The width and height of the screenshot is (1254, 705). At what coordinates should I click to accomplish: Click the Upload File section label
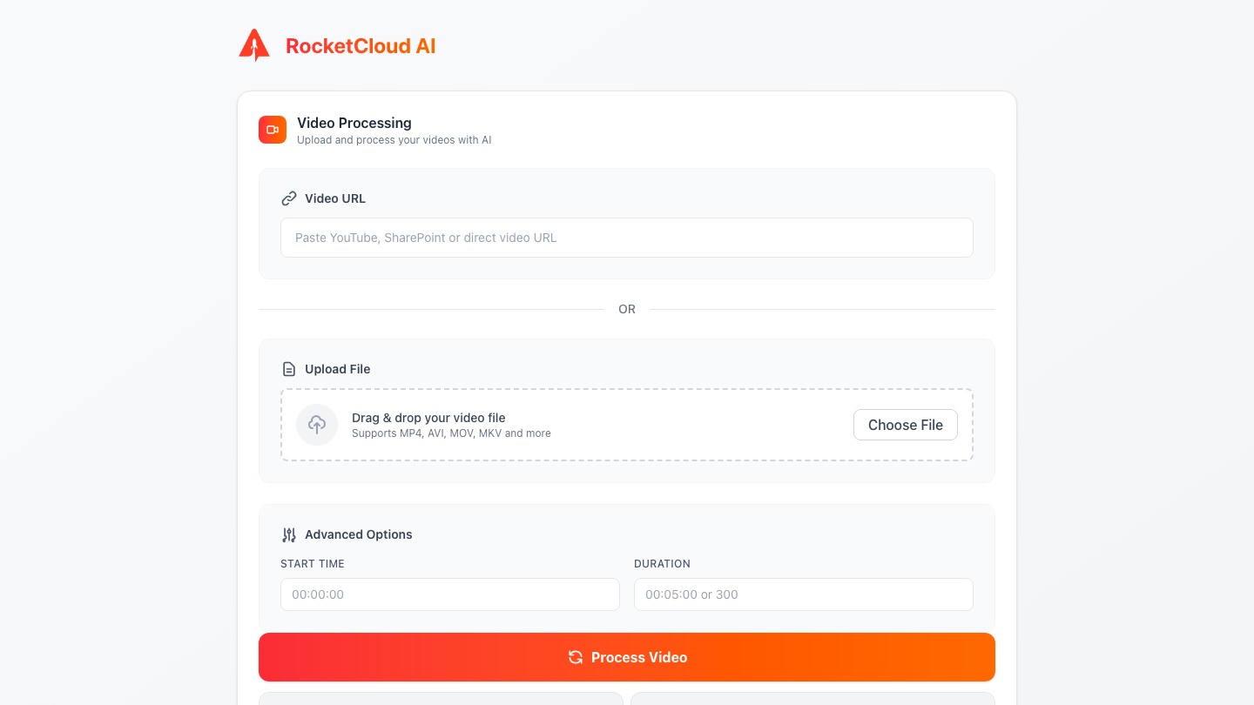337,369
